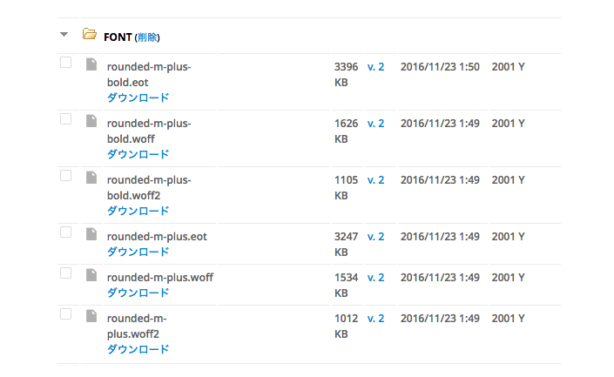
Task: Open version v. 2 of rounded-m-plus-bold.eot
Action: coord(375,66)
